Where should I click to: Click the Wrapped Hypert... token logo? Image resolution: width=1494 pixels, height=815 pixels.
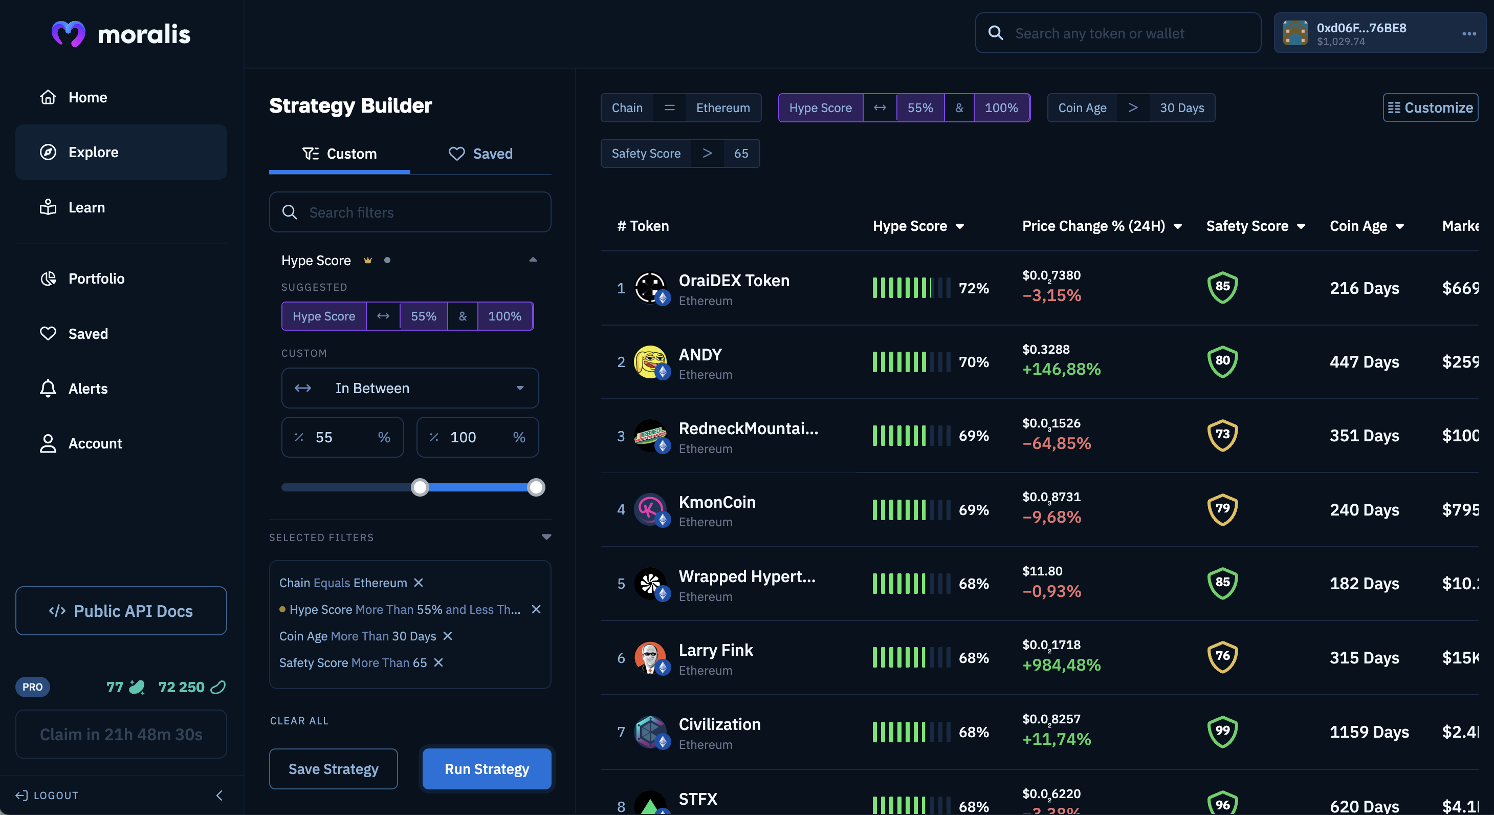650,584
